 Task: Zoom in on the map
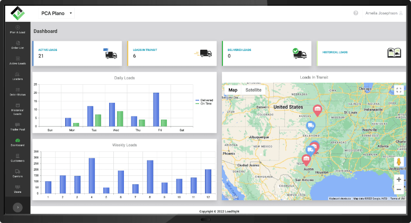coord(399,179)
